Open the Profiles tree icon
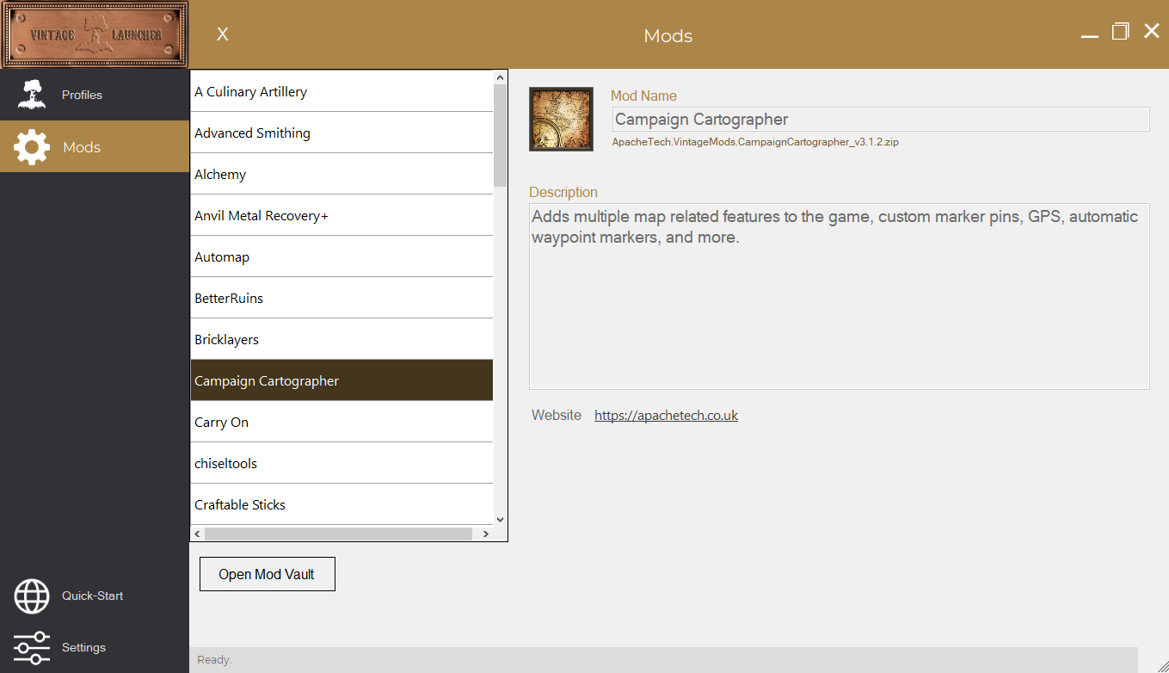The height and width of the screenshot is (673, 1169). click(x=32, y=95)
